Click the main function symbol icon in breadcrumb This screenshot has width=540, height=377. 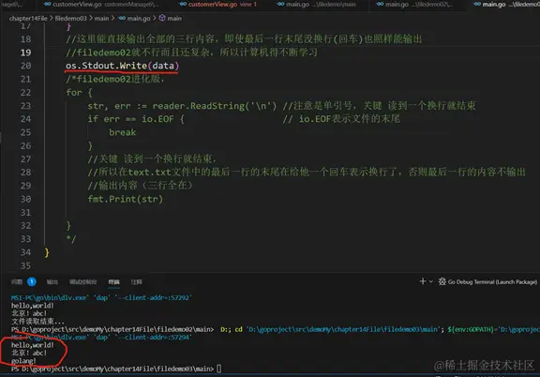162,18
